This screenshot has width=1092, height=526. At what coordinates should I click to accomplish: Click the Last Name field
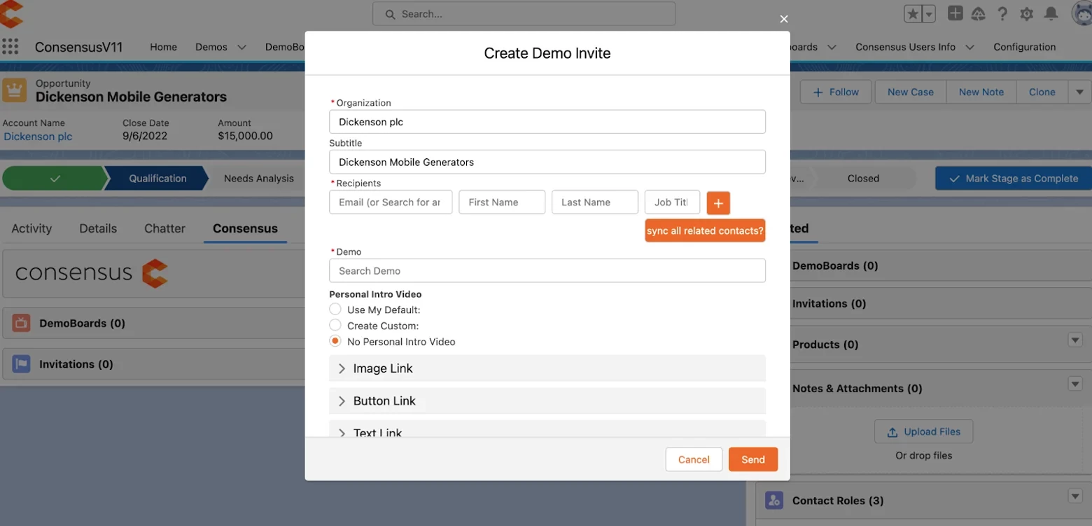pos(595,202)
